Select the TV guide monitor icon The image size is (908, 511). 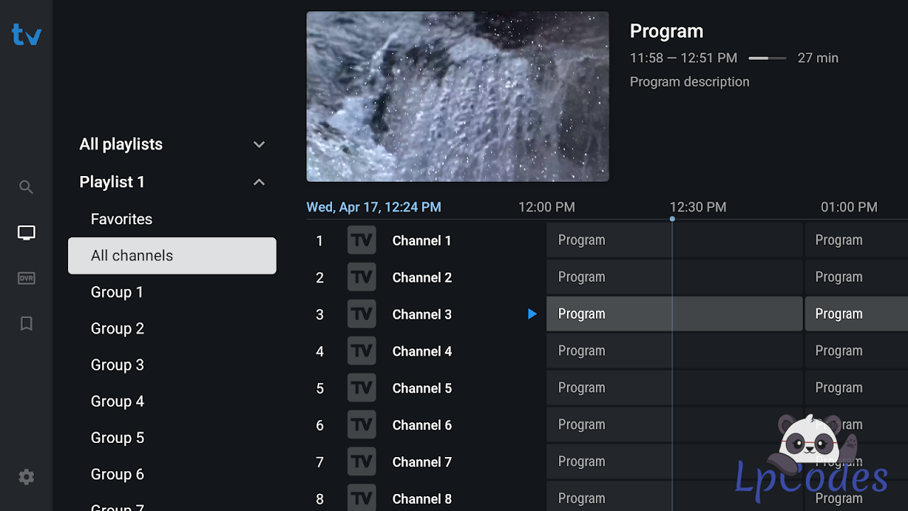(26, 233)
